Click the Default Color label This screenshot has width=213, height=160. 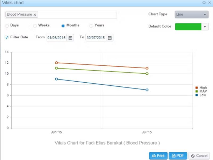(160, 26)
